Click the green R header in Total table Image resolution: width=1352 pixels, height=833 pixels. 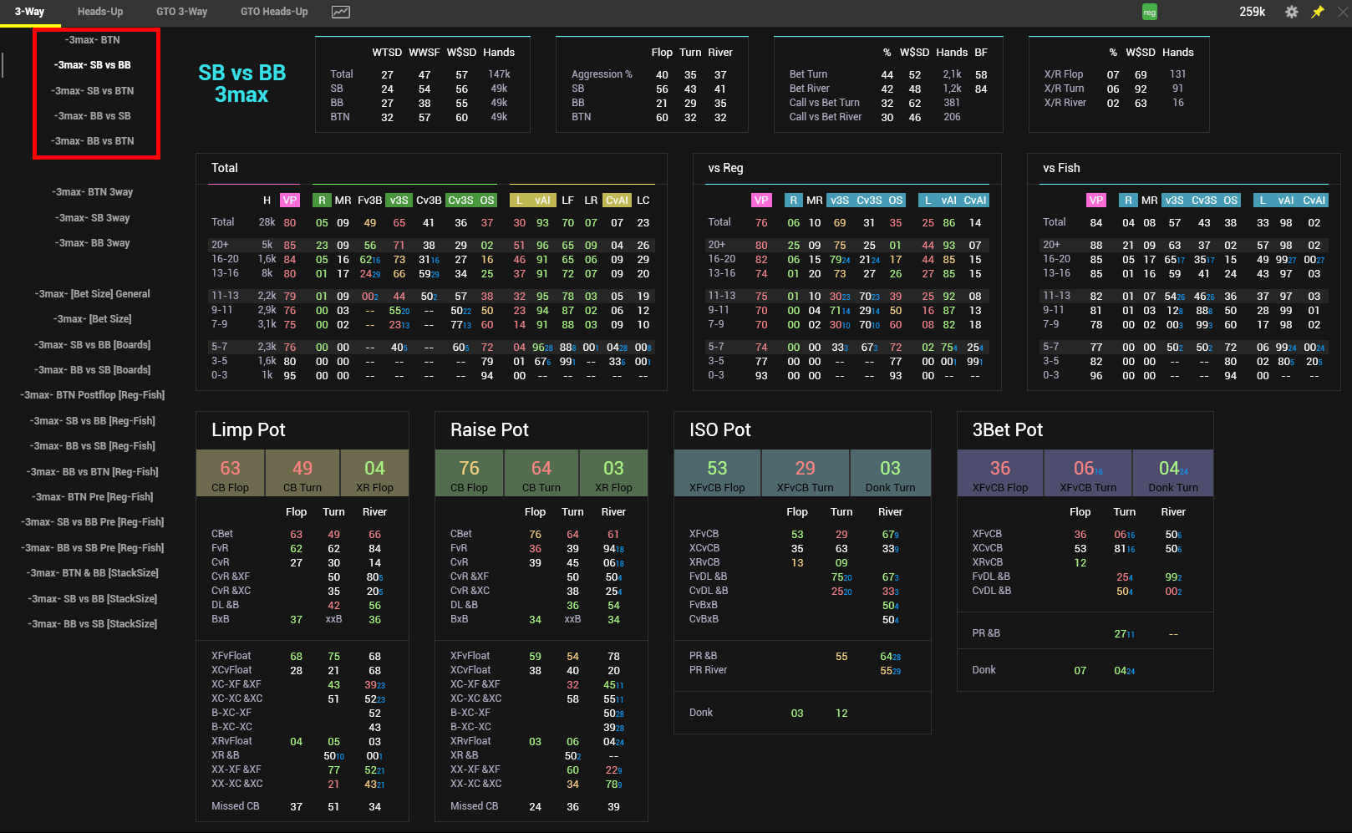pos(321,201)
